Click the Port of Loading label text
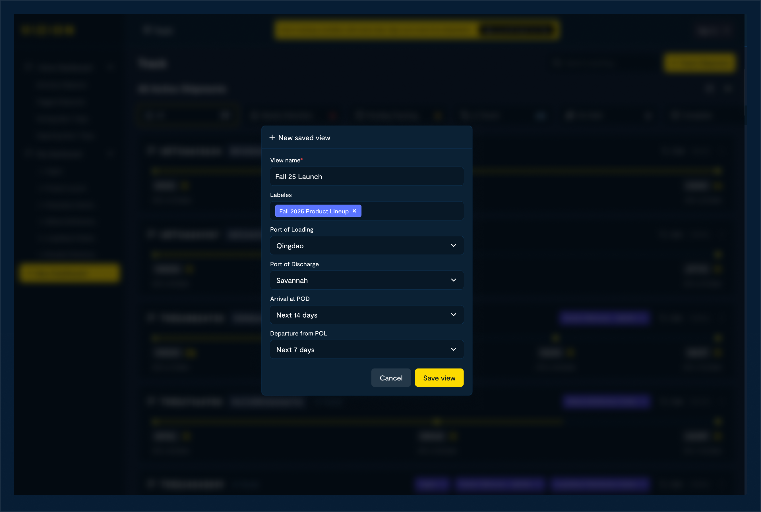The width and height of the screenshot is (761, 512). pos(291,230)
